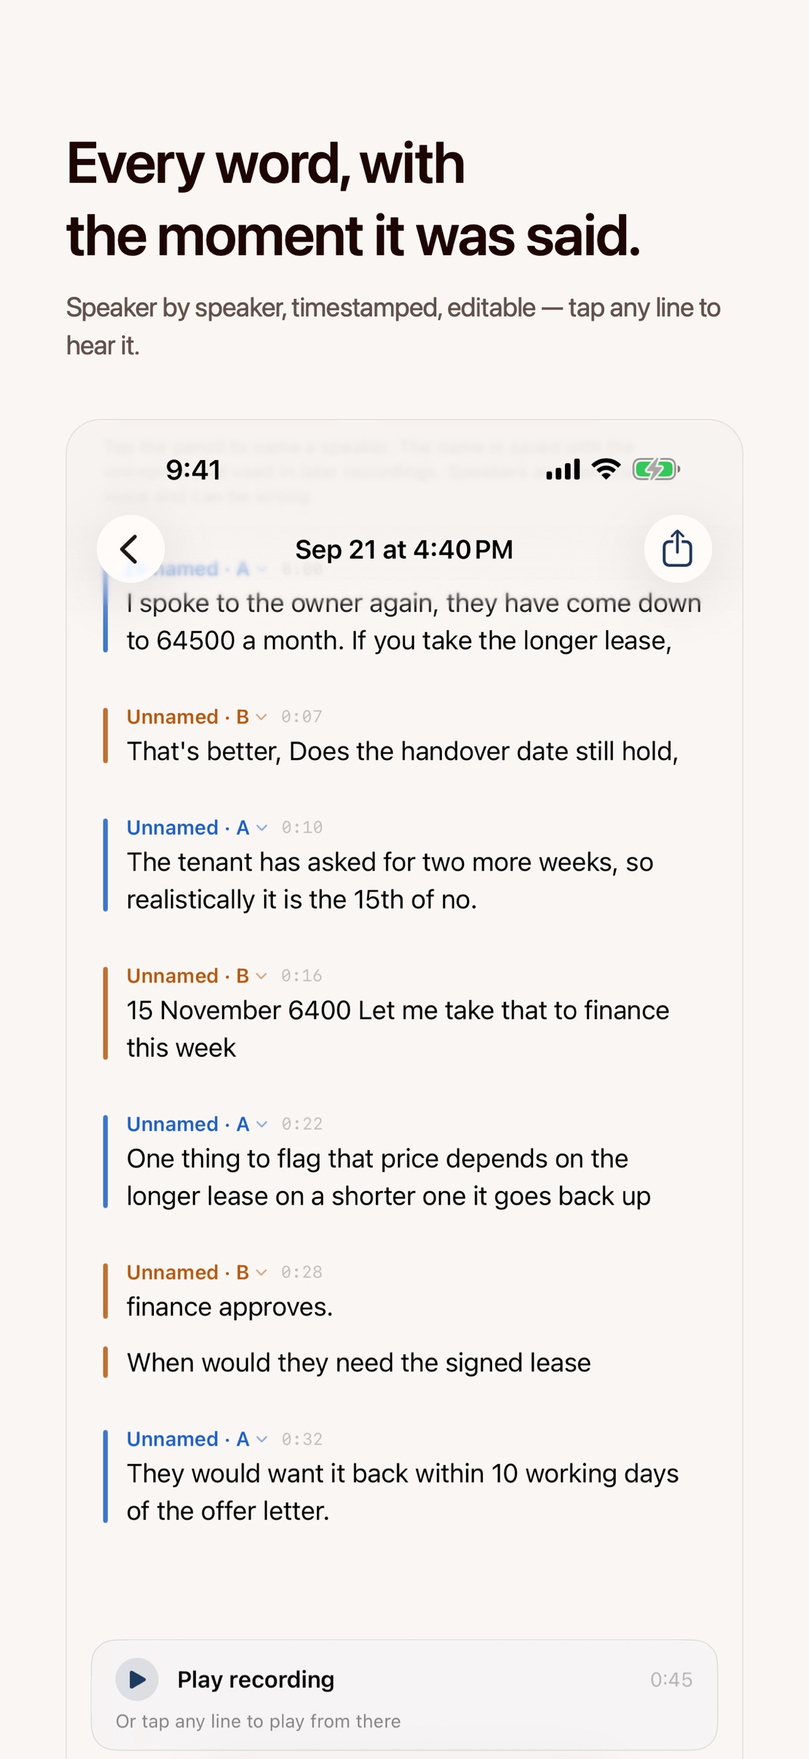The image size is (809, 1759).
Task: Tap the battery charging status icon
Action: pyautogui.click(x=656, y=469)
